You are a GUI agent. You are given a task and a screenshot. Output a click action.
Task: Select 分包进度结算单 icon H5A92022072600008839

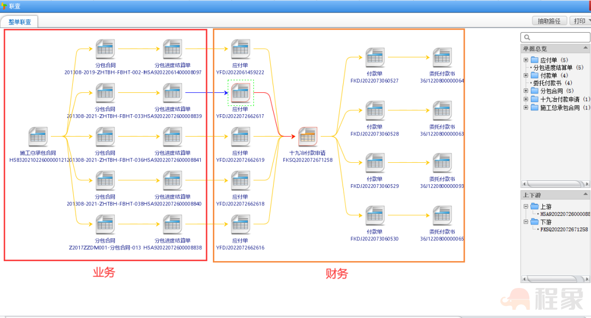click(172, 93)
